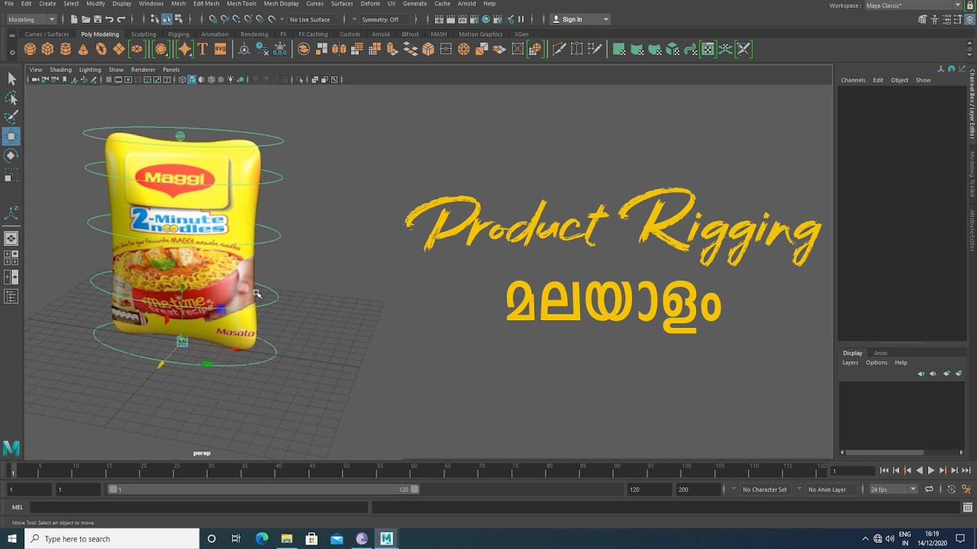Open the No Character Set dropdown
Viewport: 977px width, 549px height.
click(764, 490)
